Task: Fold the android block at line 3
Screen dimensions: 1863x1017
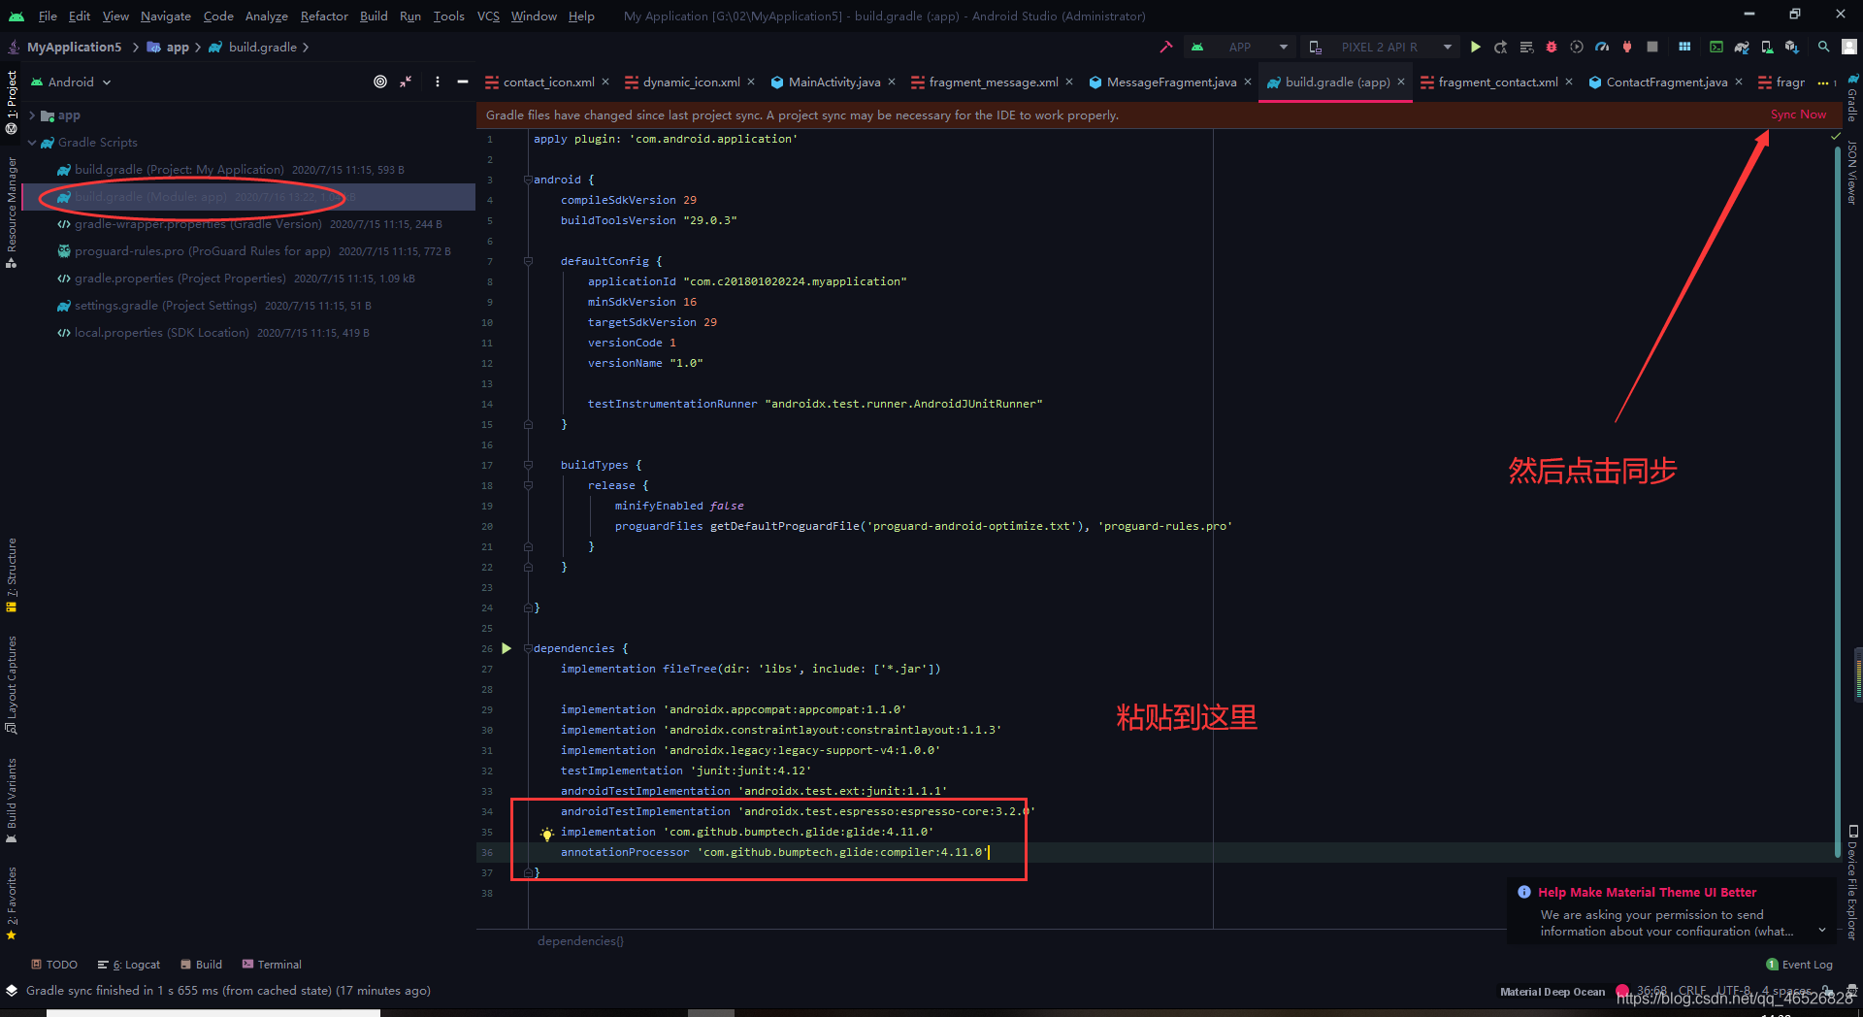Action: click(x=528, y=180)
